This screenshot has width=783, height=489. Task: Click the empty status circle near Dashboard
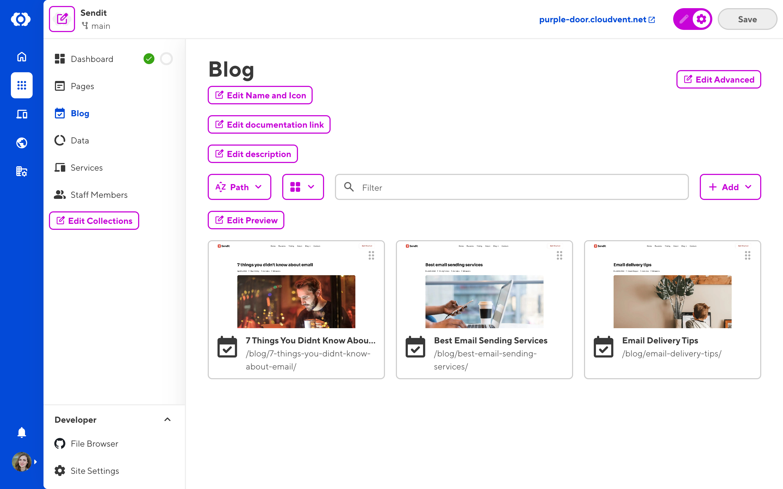pyautogui.click(x=166, y=59)
